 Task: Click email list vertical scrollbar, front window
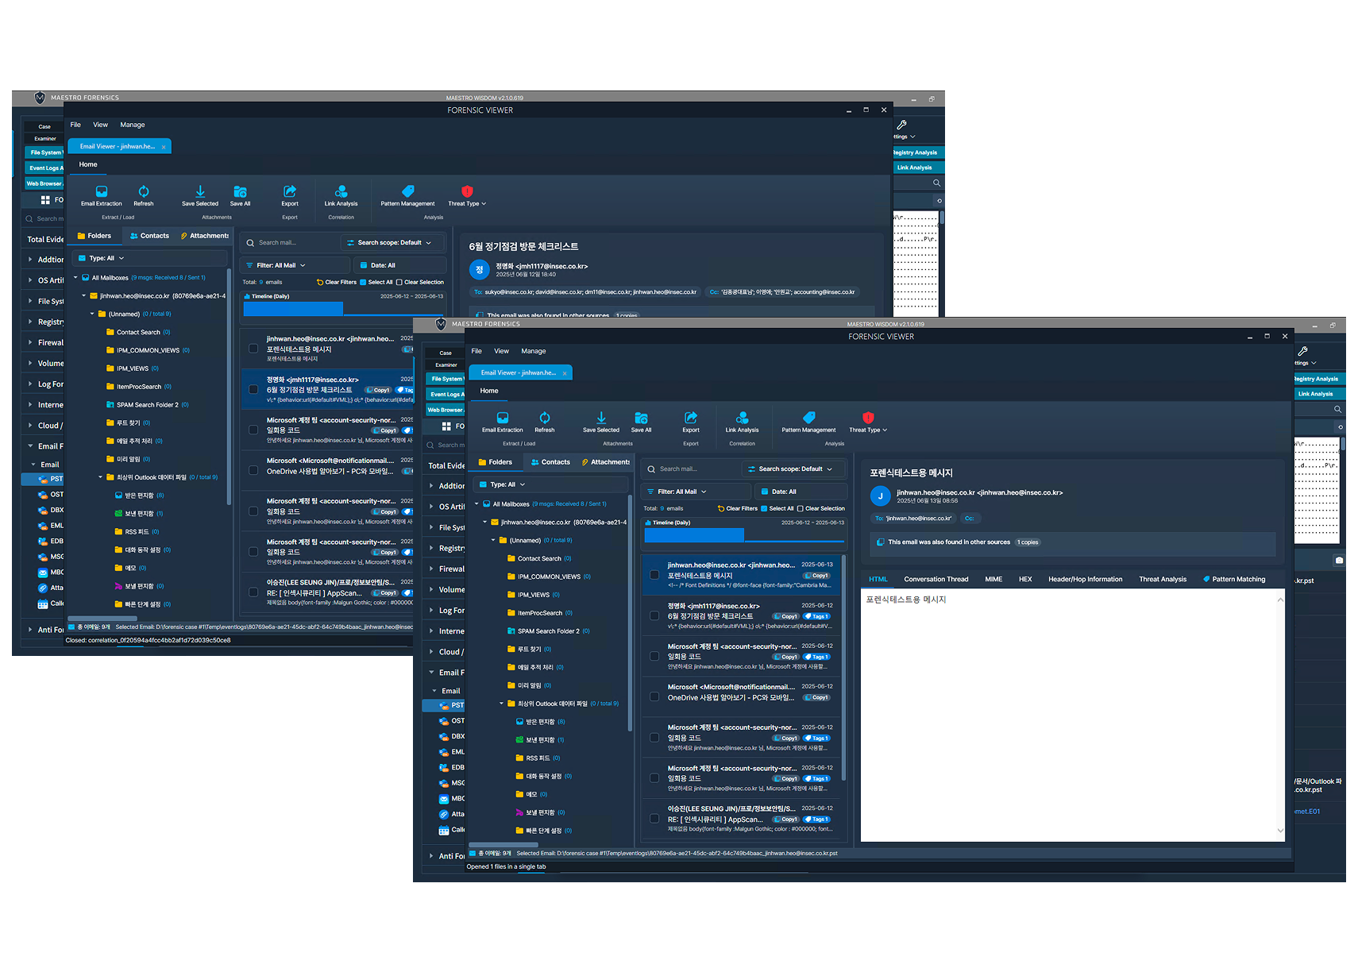[843, 667]
